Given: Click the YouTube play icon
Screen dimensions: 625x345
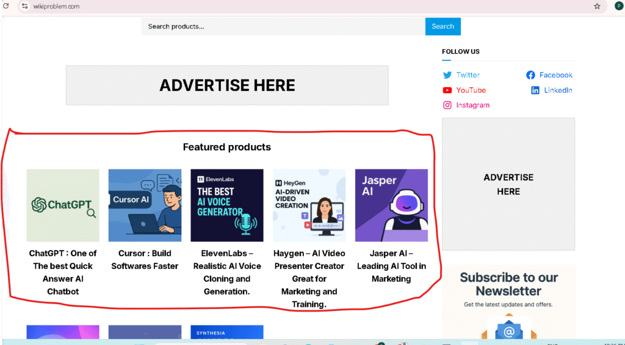Looking at the screenshot, I should coord(447,90).
